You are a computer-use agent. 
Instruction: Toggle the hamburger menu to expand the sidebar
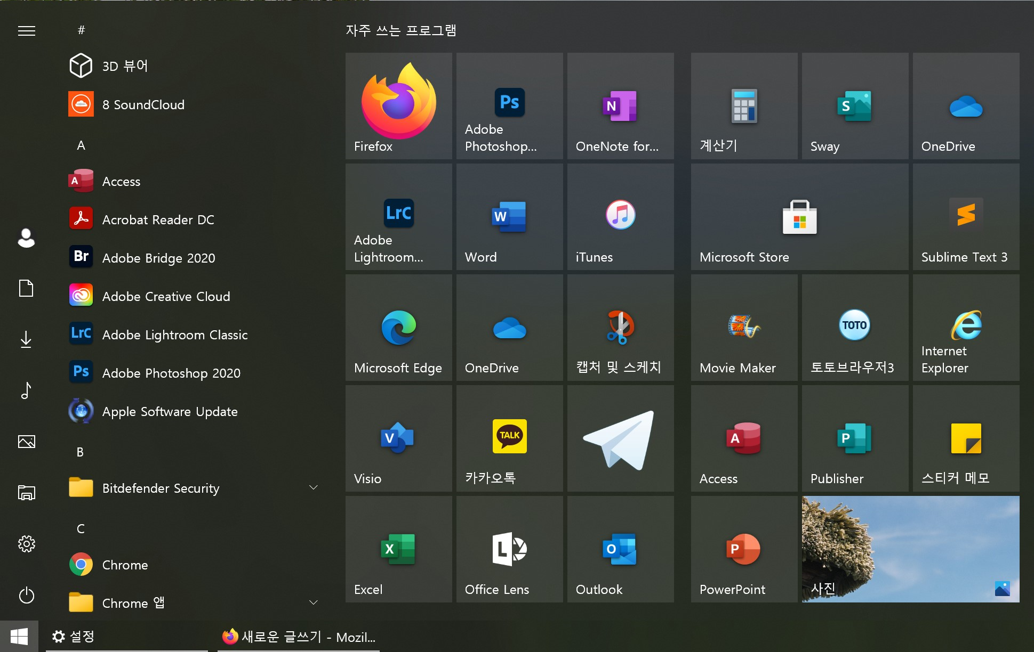(27, 31)
